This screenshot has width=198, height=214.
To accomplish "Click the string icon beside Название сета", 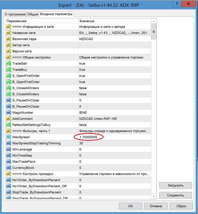I will click(8, 33).
